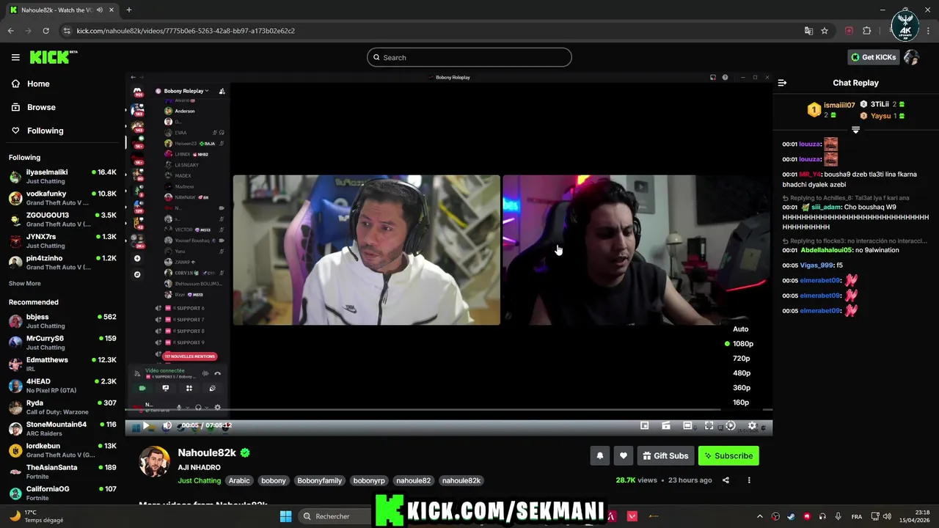
Task: Open JYNX7rs channel in Following
Action: point(62,241)
